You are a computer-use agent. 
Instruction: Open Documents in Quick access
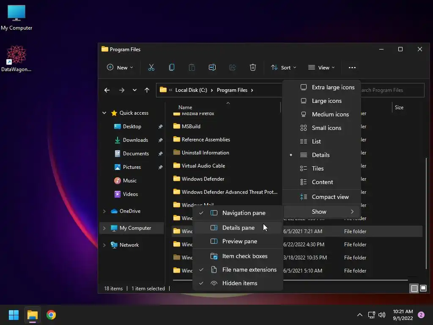136,154
